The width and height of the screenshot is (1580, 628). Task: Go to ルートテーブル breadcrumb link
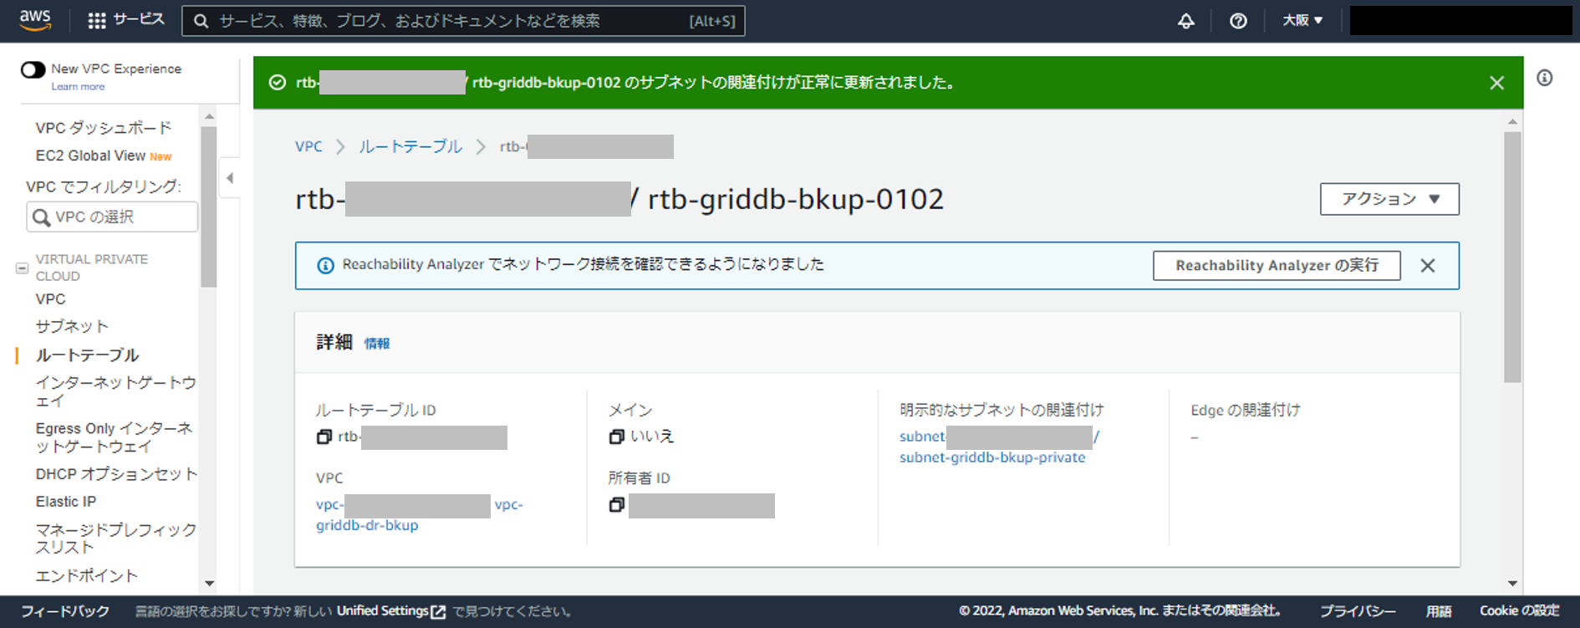[x=410, y=146]
